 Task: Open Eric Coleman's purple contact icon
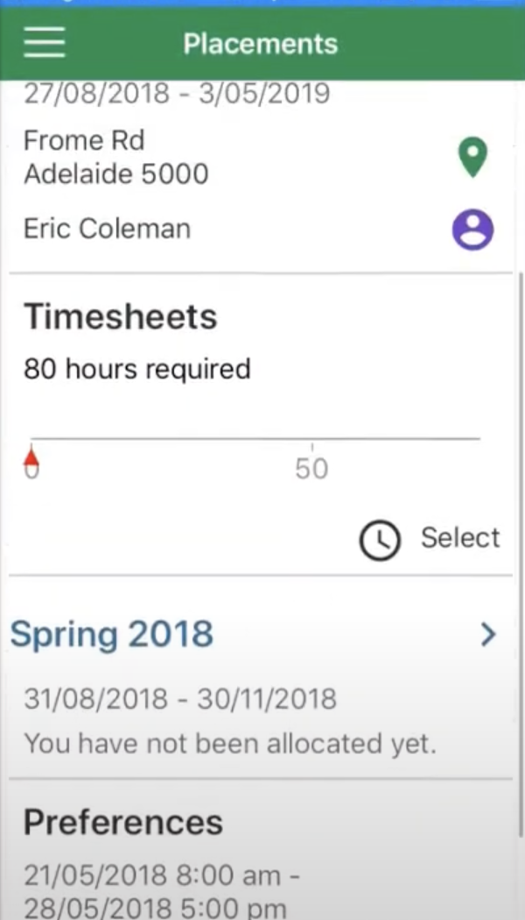[x=472, y=230]
